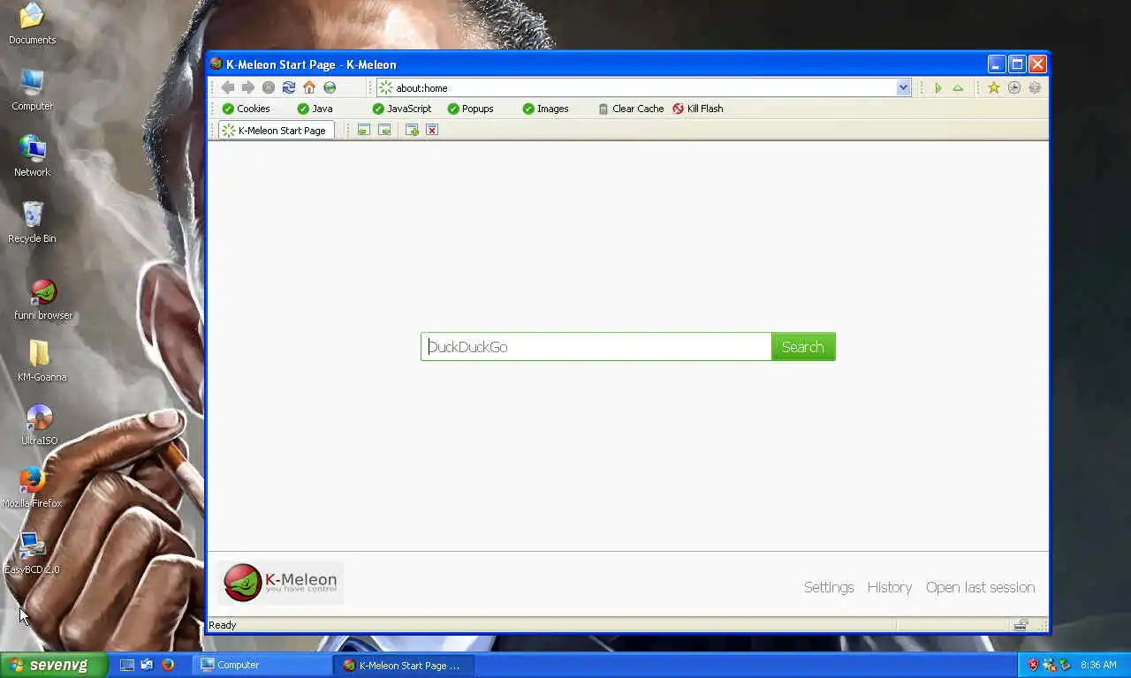Image resolution: width=1131 pixels, height=678 pixels.
Task: Select the KM-Goanna folder on desktop
Action: [x=42, y=362]
